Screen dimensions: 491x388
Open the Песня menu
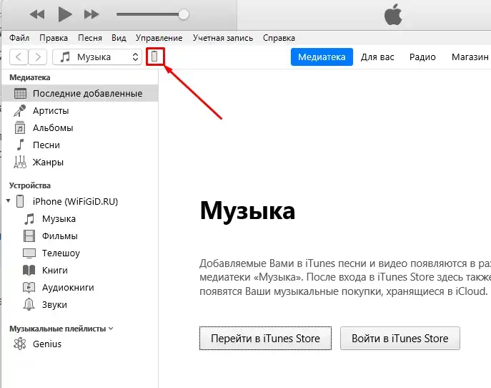90,38
